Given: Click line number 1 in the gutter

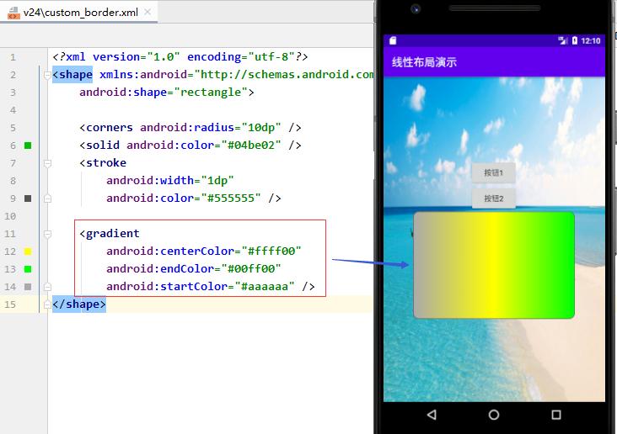Looking at the screenshot, I should point(13,57).
